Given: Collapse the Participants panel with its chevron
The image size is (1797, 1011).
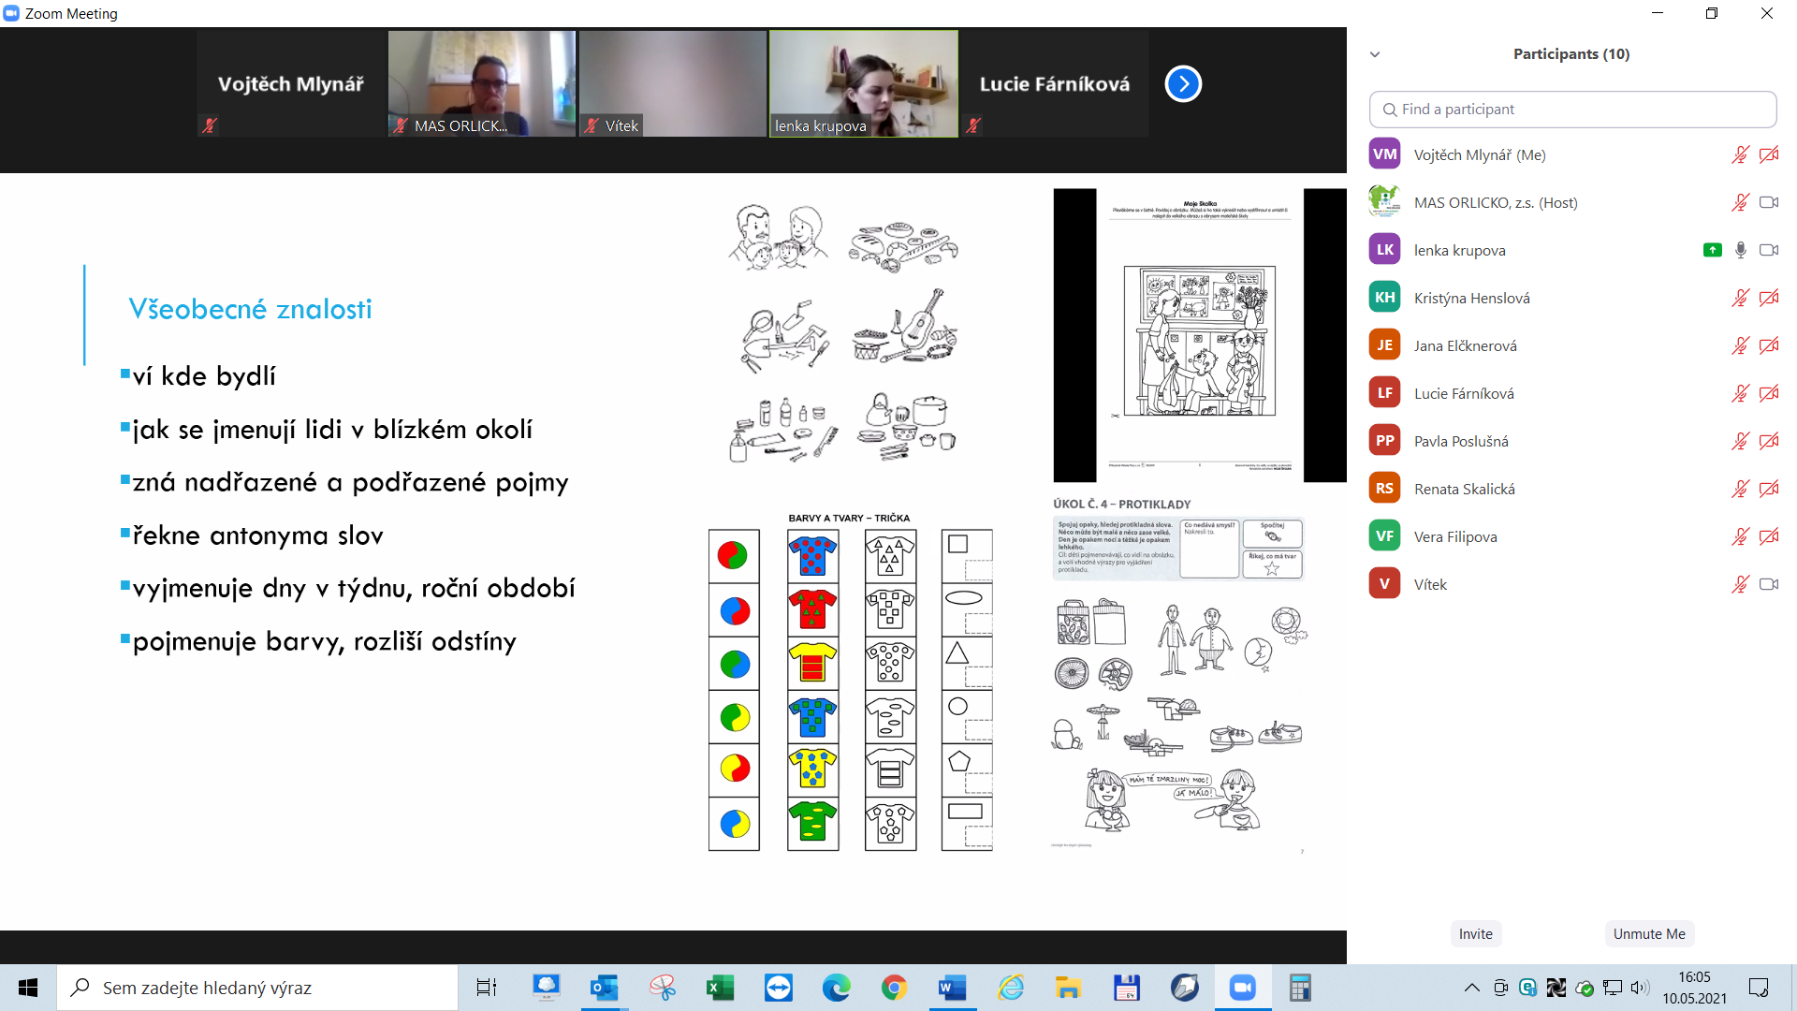Looking at the screenshot, I should click(1375, 54).
